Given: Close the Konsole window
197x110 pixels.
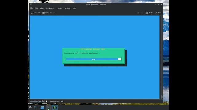Looking at the screenshot, I should click(161, 5).
